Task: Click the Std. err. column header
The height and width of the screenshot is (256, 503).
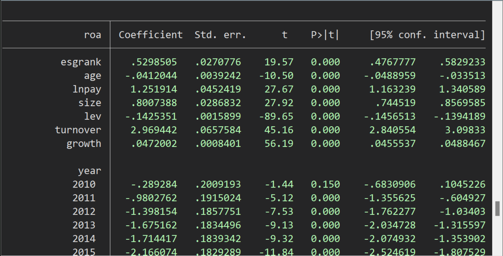Action: click(x=220, y=35)
